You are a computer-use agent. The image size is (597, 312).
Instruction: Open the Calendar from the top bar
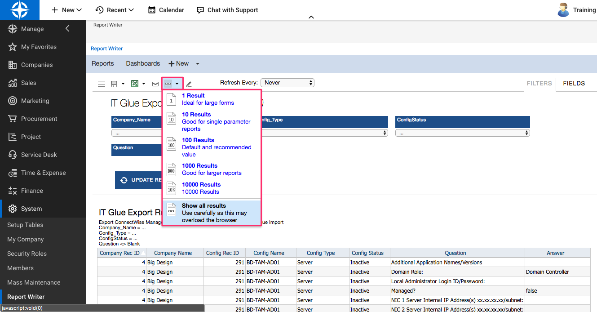[166, 9]
